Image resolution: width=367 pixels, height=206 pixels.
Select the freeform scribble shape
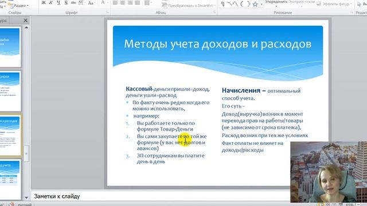223,4
